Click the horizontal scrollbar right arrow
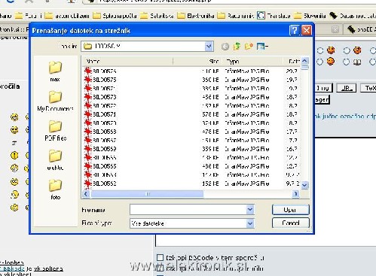The width and height of the screenshot is (376, 276). point(296,194)
